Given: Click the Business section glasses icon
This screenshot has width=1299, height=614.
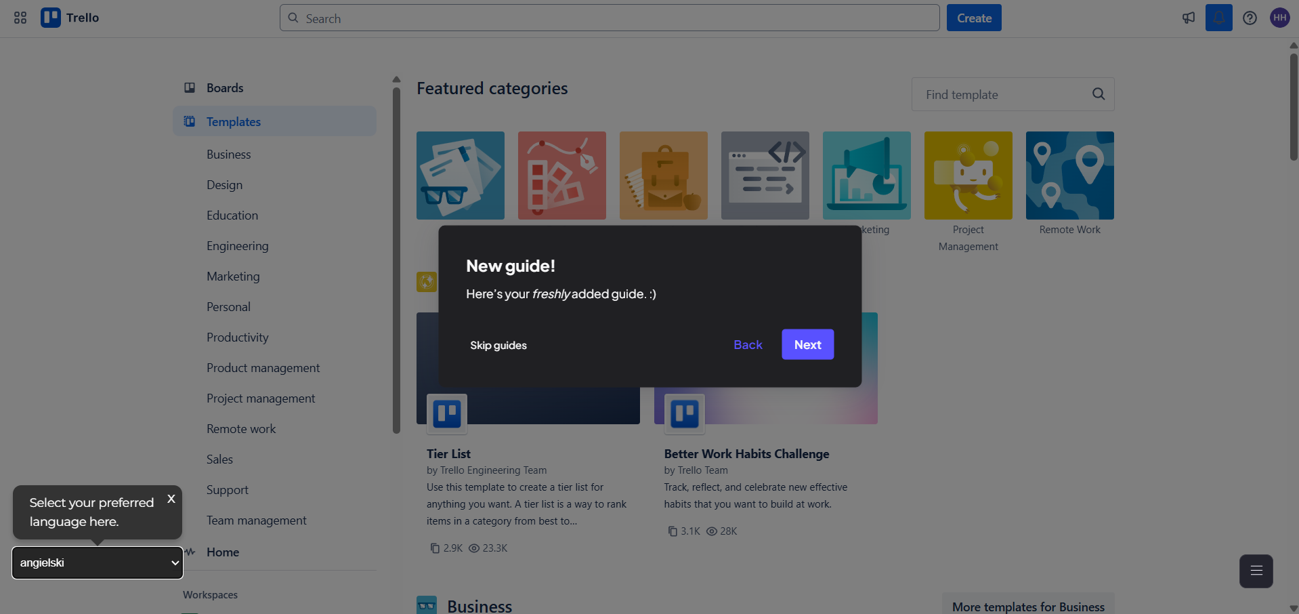Looking at the screenshot, I should (x=427, y=605).
